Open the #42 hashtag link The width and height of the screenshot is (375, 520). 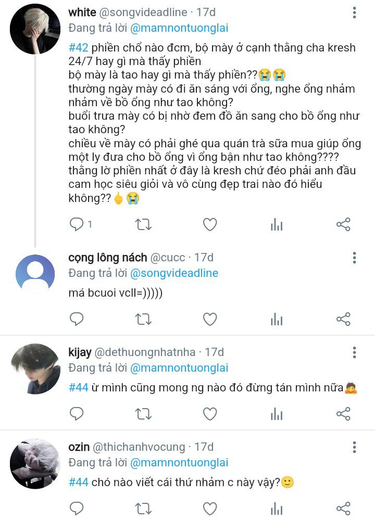79,48
